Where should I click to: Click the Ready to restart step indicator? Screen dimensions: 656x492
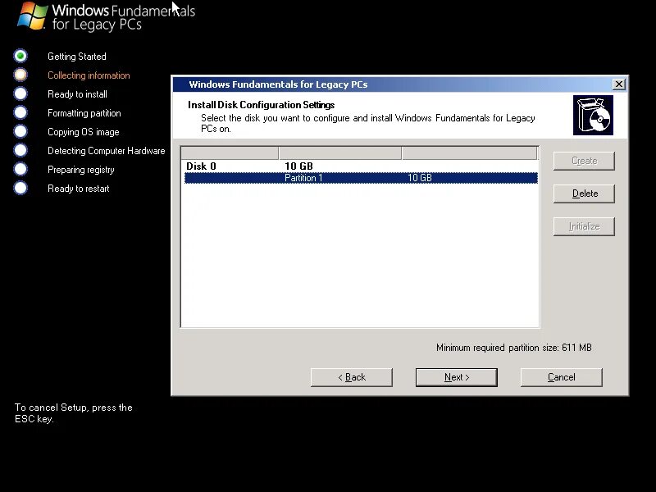pos(20,188)
